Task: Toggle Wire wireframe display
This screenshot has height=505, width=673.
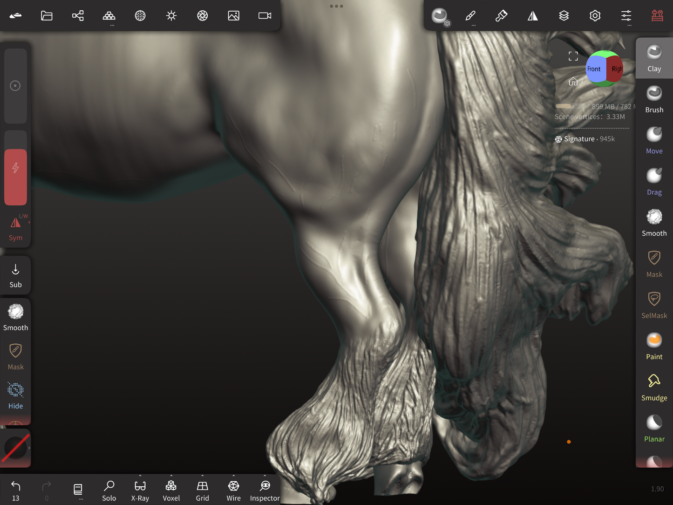Action: tap(233, 491)
